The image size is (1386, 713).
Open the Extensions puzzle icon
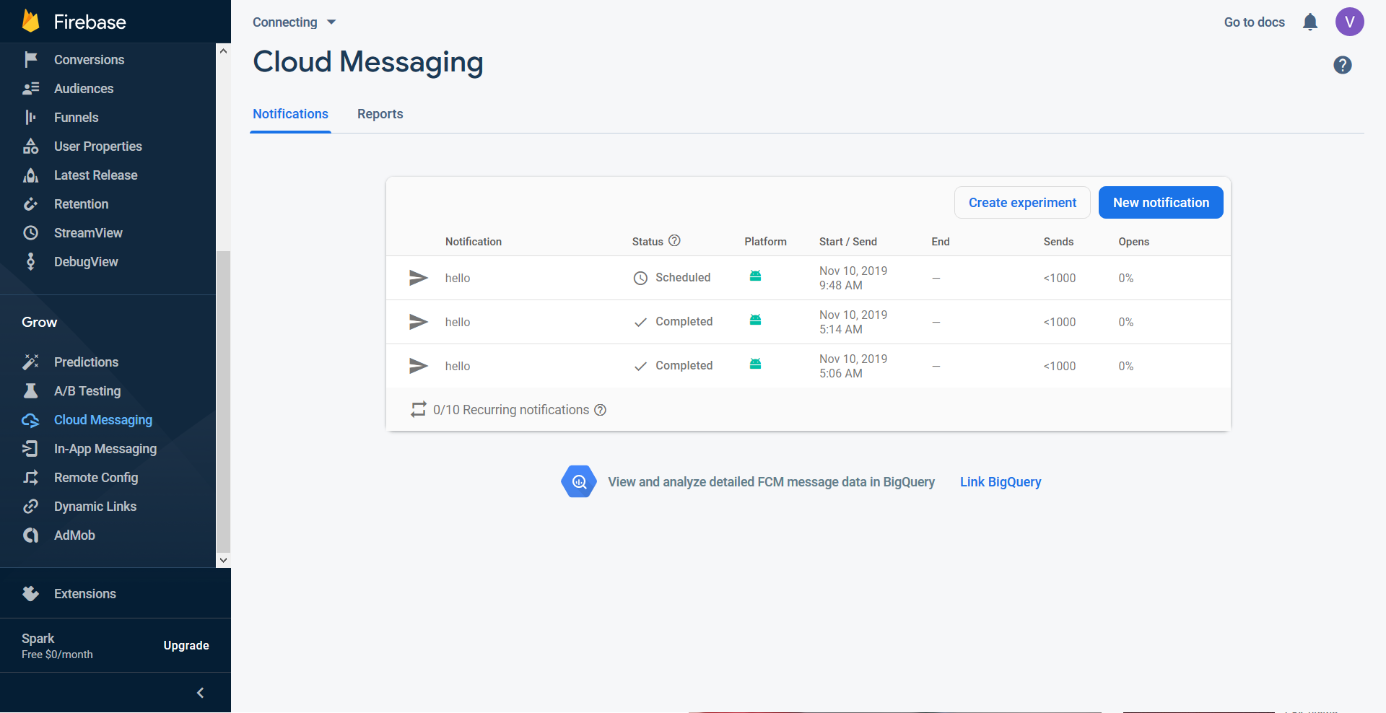30,593
